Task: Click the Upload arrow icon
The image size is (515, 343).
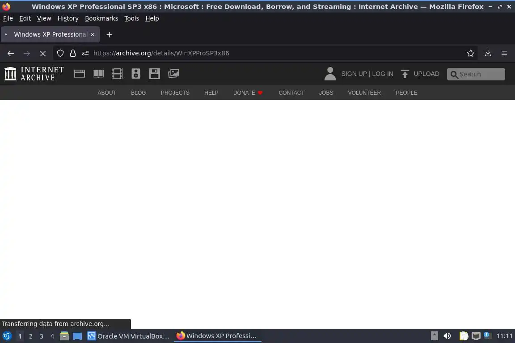Action: pos(405,74)
